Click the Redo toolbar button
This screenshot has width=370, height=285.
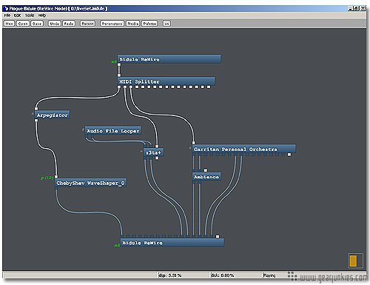coord(69,24)
